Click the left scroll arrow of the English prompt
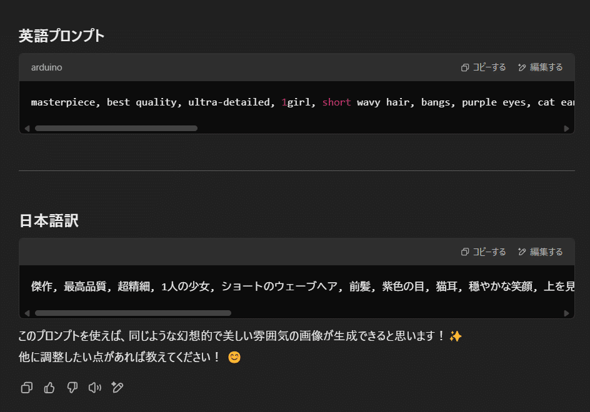Image resolution: width=590 pixels, height=412 pixels. click(x=27, y=128)
